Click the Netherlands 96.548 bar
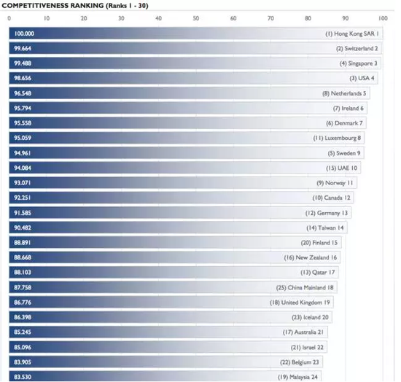 pos(190,93)
